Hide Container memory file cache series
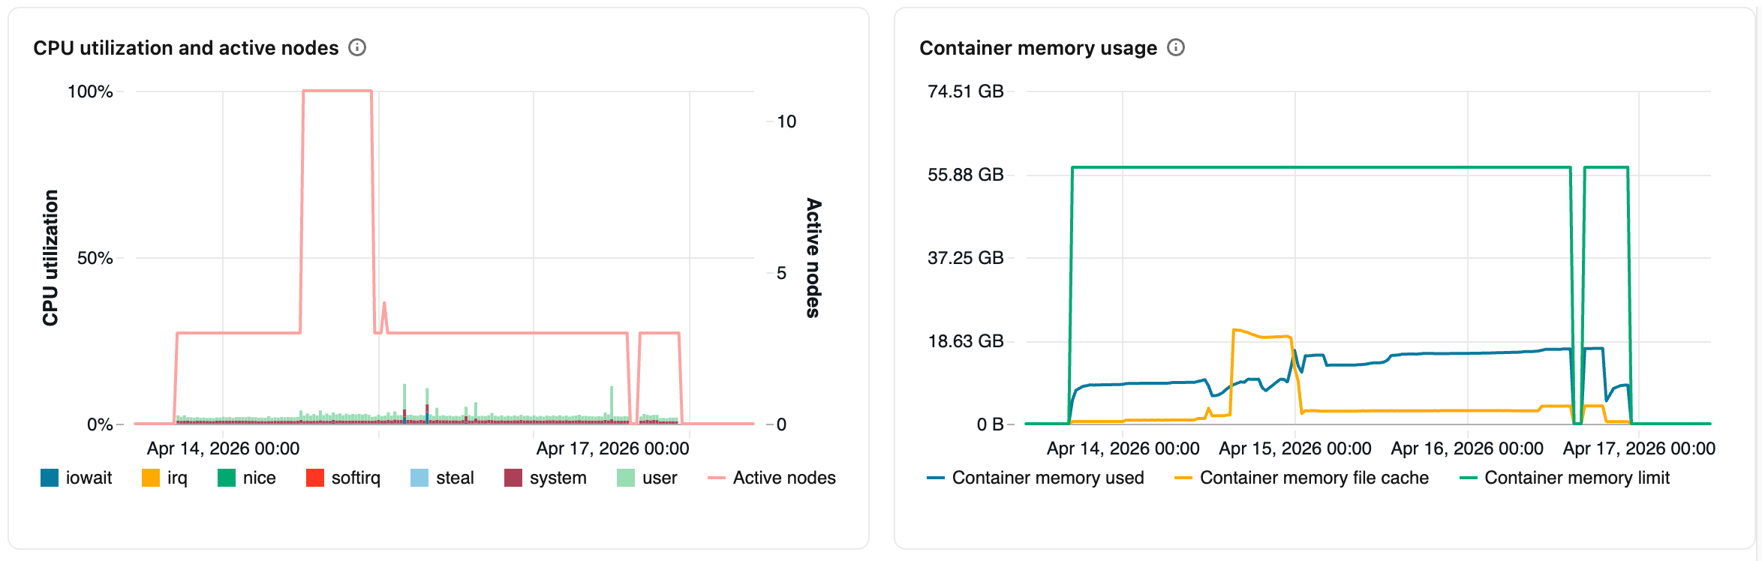The width and height of the screenshot is (1762, 561). click(x=1183, y=478)
